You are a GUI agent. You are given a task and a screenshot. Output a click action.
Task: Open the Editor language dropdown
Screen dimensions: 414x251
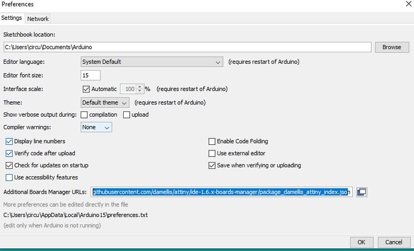(x=151, y=62)
